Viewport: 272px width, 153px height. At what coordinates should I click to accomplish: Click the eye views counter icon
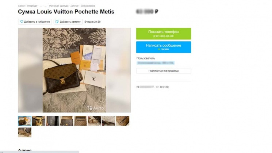tap(157, 87)
